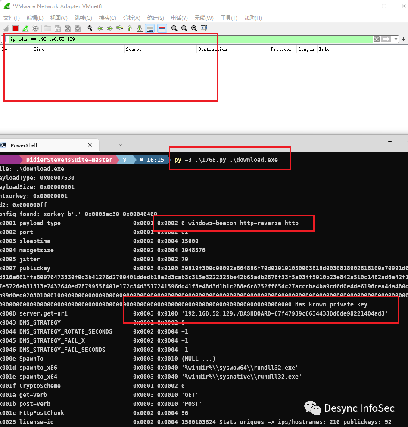Sort by Protocol column header
The width and height of the screenshot is (408, 427).
[283, 50]
